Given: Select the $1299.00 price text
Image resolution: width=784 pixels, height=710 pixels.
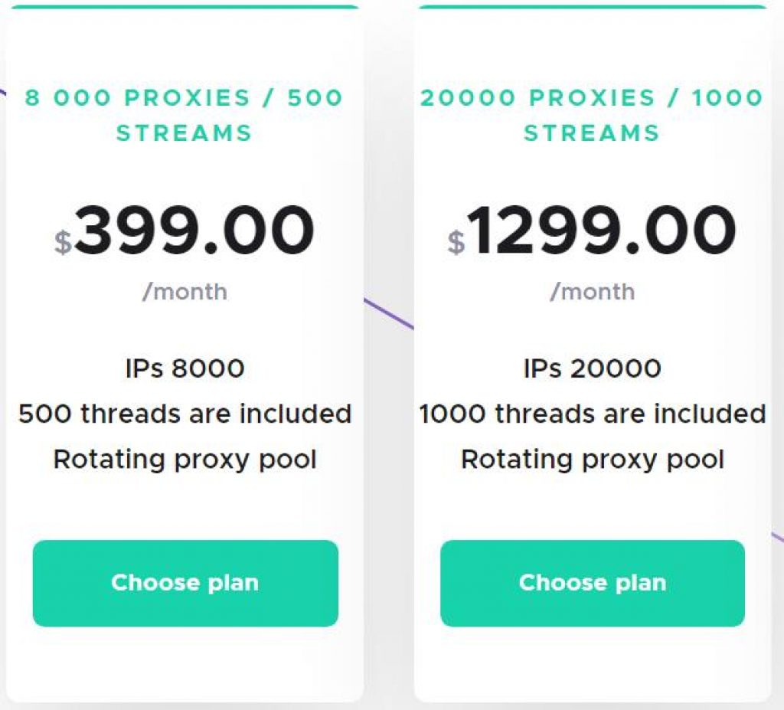Looking at the screenshot, I should [592, 231].
